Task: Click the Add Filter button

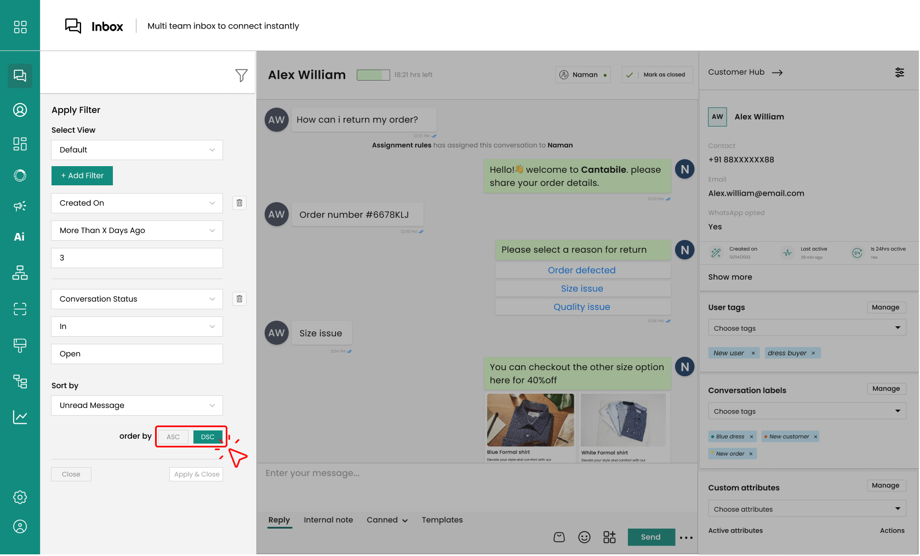Action: click(82, 175)
